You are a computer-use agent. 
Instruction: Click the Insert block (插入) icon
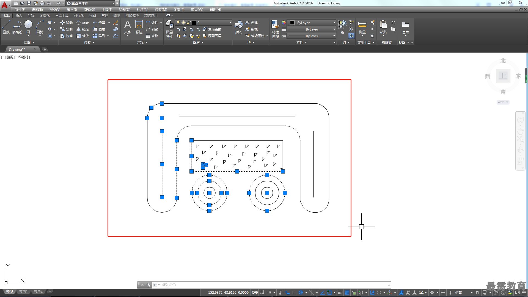point(238,27)
